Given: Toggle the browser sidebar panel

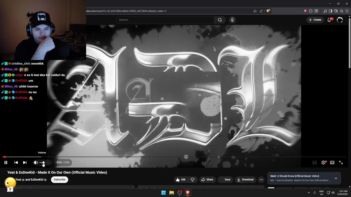Looking at the screenshot, I should [x=330, y=11].
